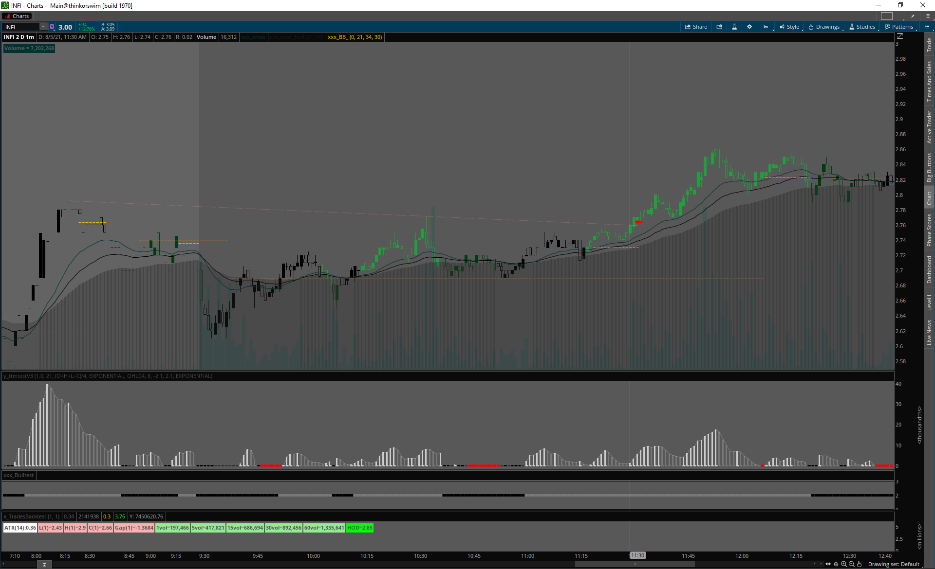Open the 1m timeframe dropdown
Screen dimensions: 935x569
pos(766,27)
